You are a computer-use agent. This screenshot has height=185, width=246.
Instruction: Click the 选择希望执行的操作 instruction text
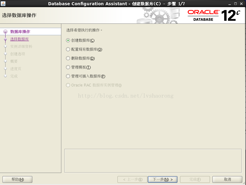[x=84, y=30]
